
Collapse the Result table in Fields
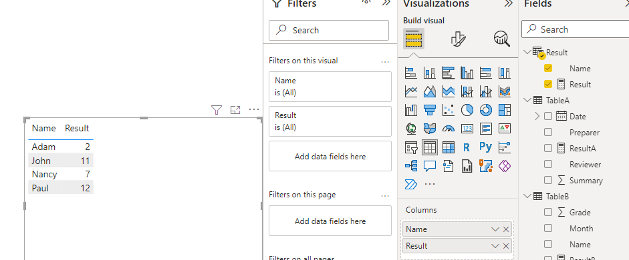coord(527,52)
